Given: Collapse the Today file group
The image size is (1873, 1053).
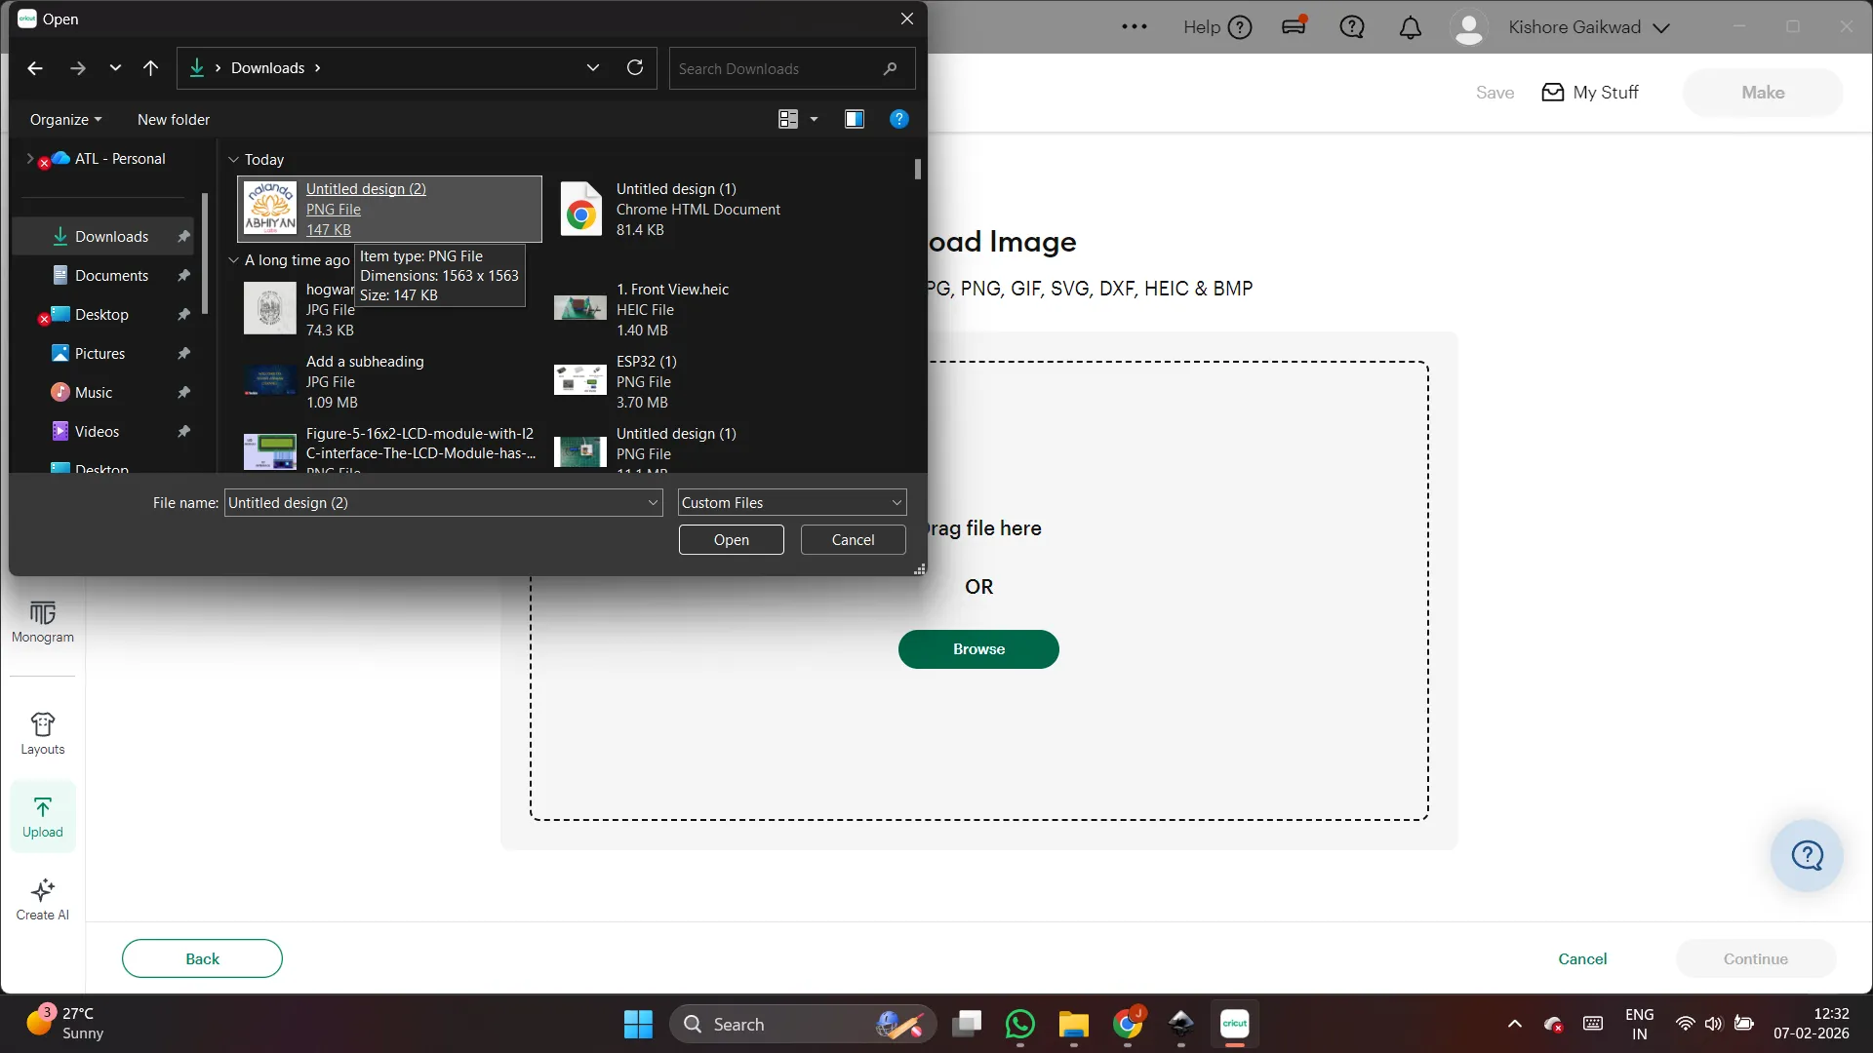Looking at the screenshot, I should pos(233,159).
